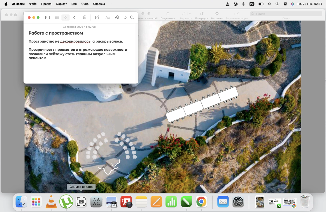Open the note link icon

(117, 17)
